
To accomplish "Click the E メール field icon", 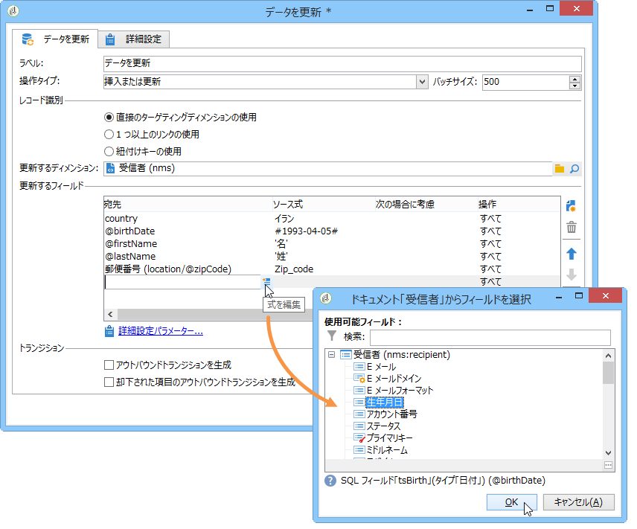I will [x=359, y=367].
